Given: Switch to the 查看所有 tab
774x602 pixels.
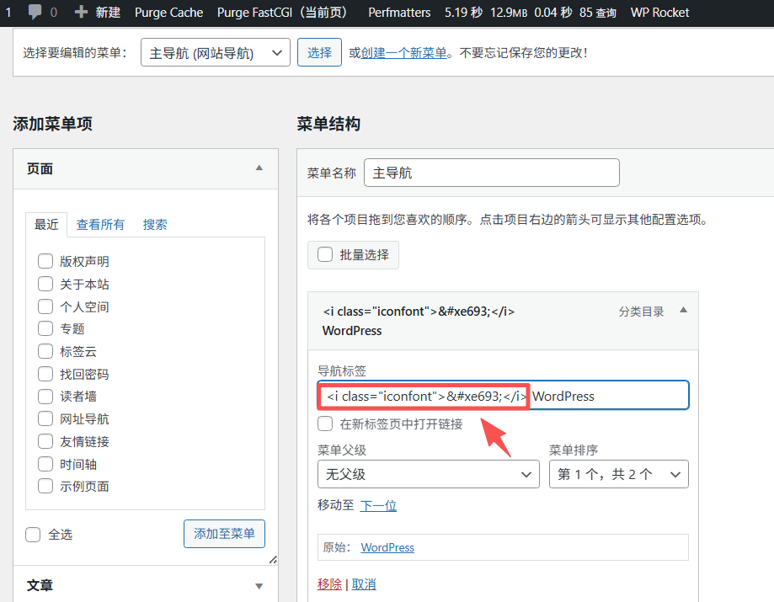Looking at the screenshot, I should coord(100,224).
